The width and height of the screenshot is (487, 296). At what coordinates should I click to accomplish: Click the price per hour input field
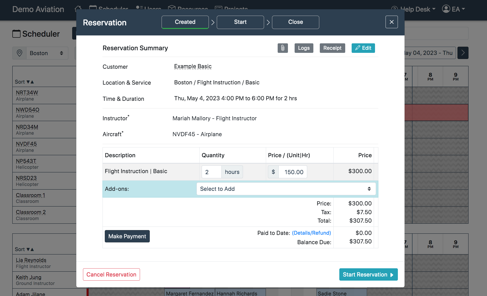[293, 172]
